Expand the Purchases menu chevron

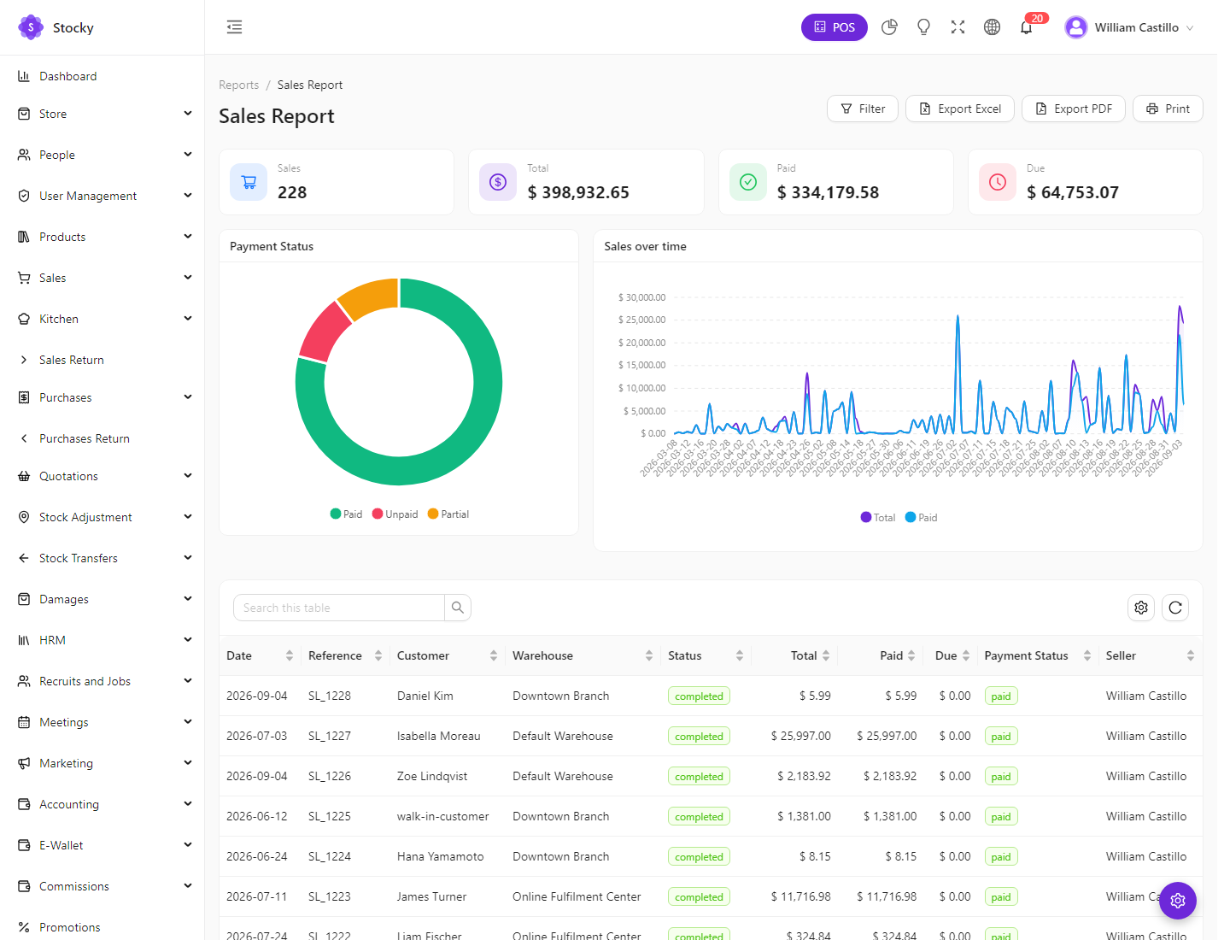pos(187,397)
